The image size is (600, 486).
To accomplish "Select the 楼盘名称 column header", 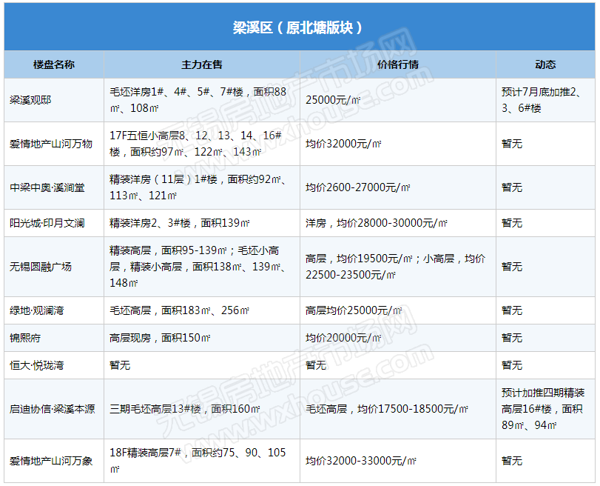I will [54, 64].
